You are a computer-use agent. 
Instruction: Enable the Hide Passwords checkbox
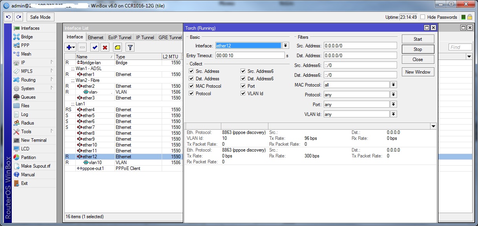[423, 17]
